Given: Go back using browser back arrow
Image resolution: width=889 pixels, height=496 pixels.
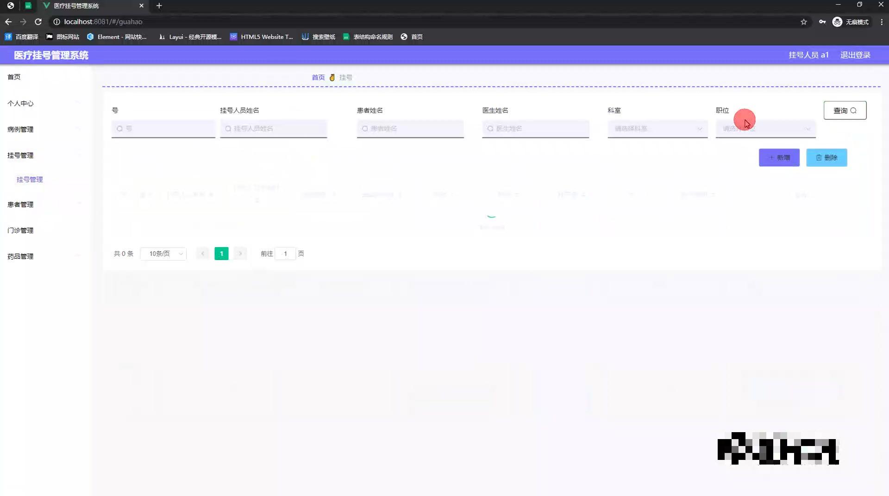Looking at the screenshot, I should 8,22.
